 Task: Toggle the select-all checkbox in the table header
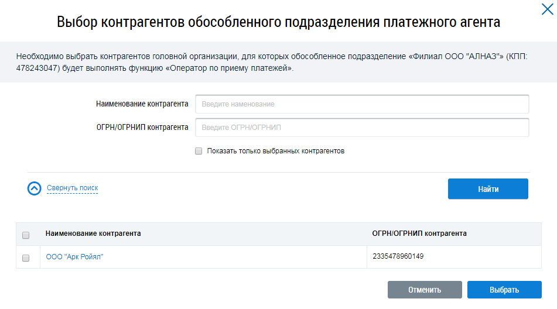point(26,235)
